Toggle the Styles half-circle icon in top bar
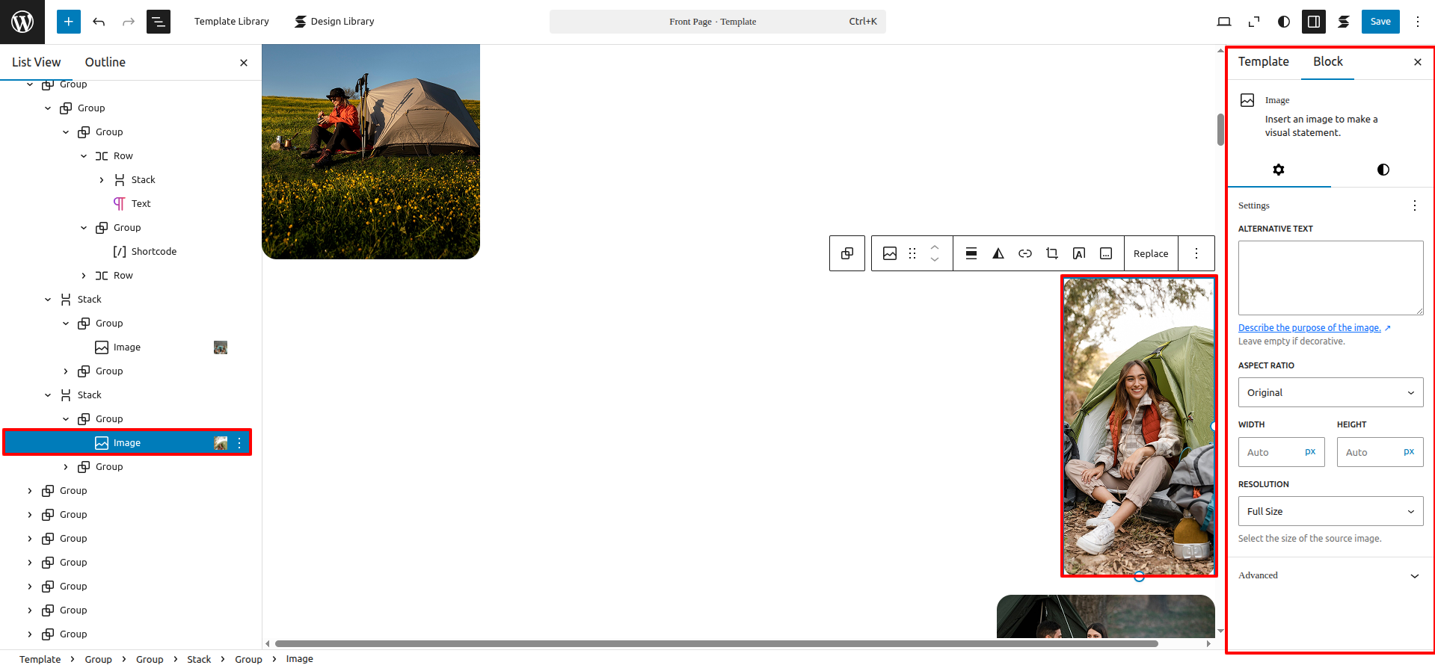1435x668 pixels. pyautogui.click(x=1283, y=22)
